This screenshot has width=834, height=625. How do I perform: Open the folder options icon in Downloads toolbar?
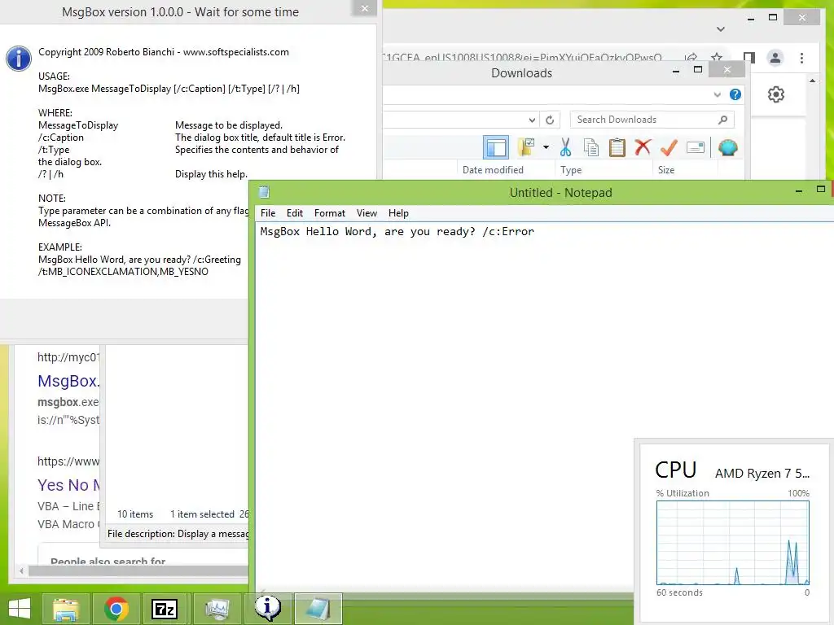click(x=526, y=147)
